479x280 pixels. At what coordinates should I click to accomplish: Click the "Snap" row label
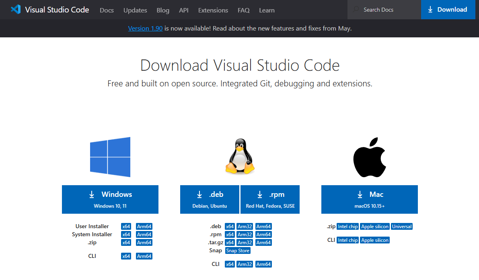click(215, 250)
